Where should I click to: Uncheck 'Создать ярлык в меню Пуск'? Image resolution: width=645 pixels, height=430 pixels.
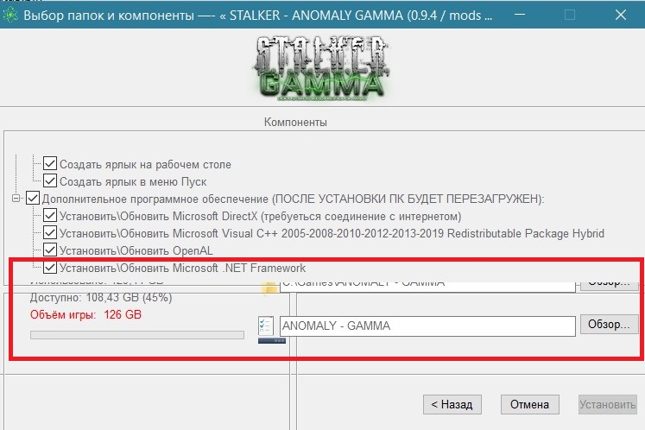[x=50, y=180]
